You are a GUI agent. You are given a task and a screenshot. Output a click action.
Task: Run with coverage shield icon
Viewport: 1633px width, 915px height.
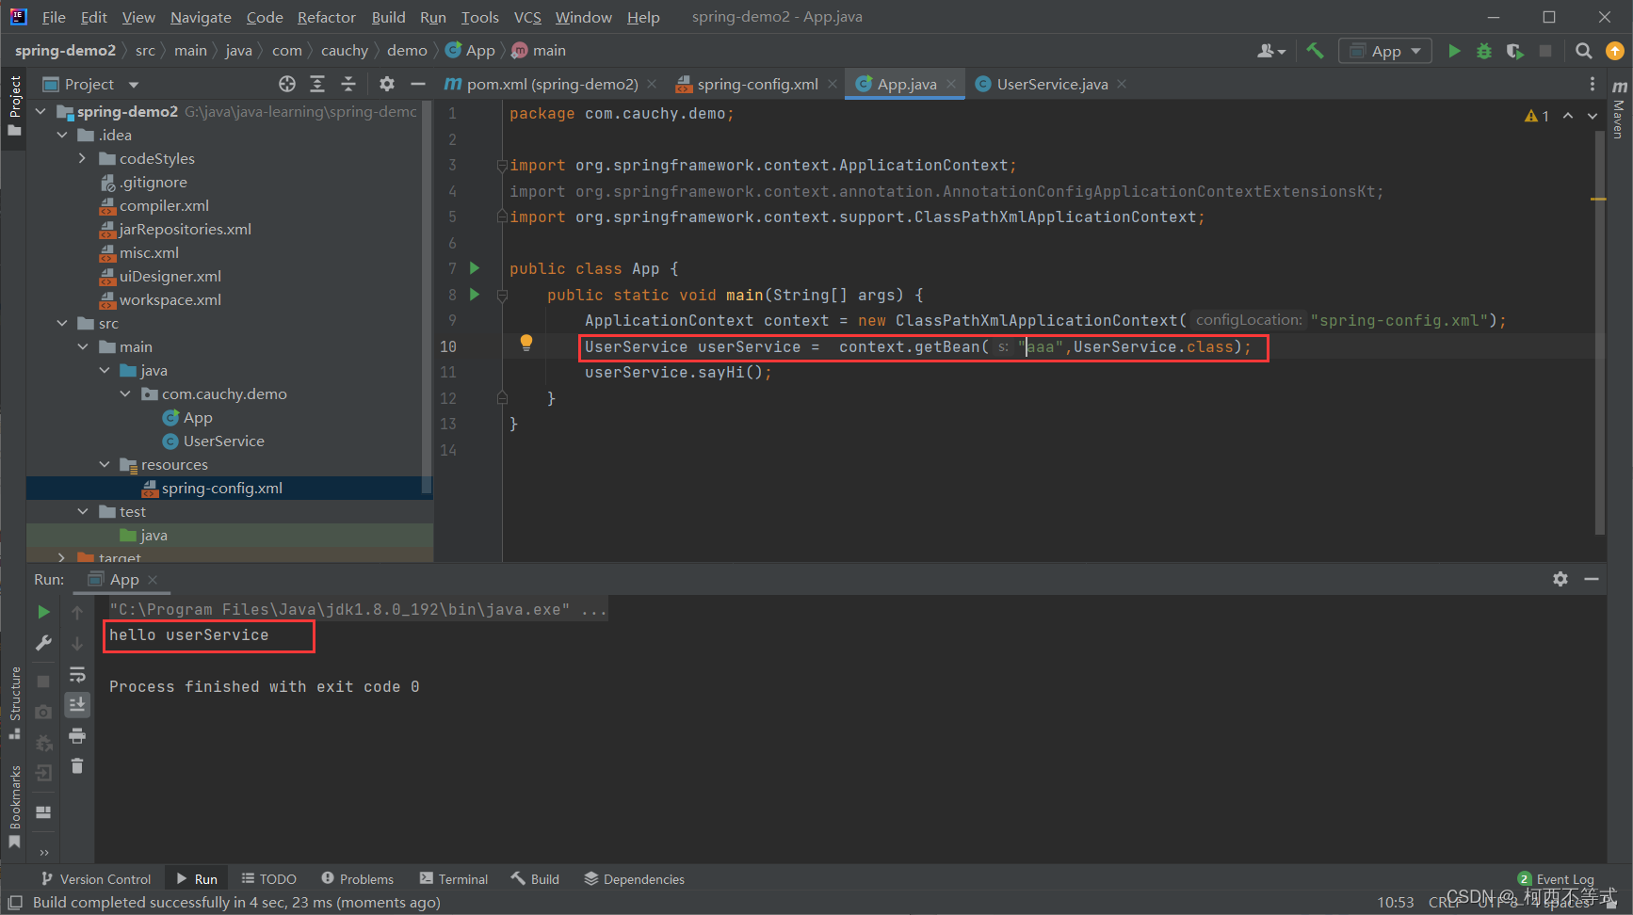coord(1514,51)
